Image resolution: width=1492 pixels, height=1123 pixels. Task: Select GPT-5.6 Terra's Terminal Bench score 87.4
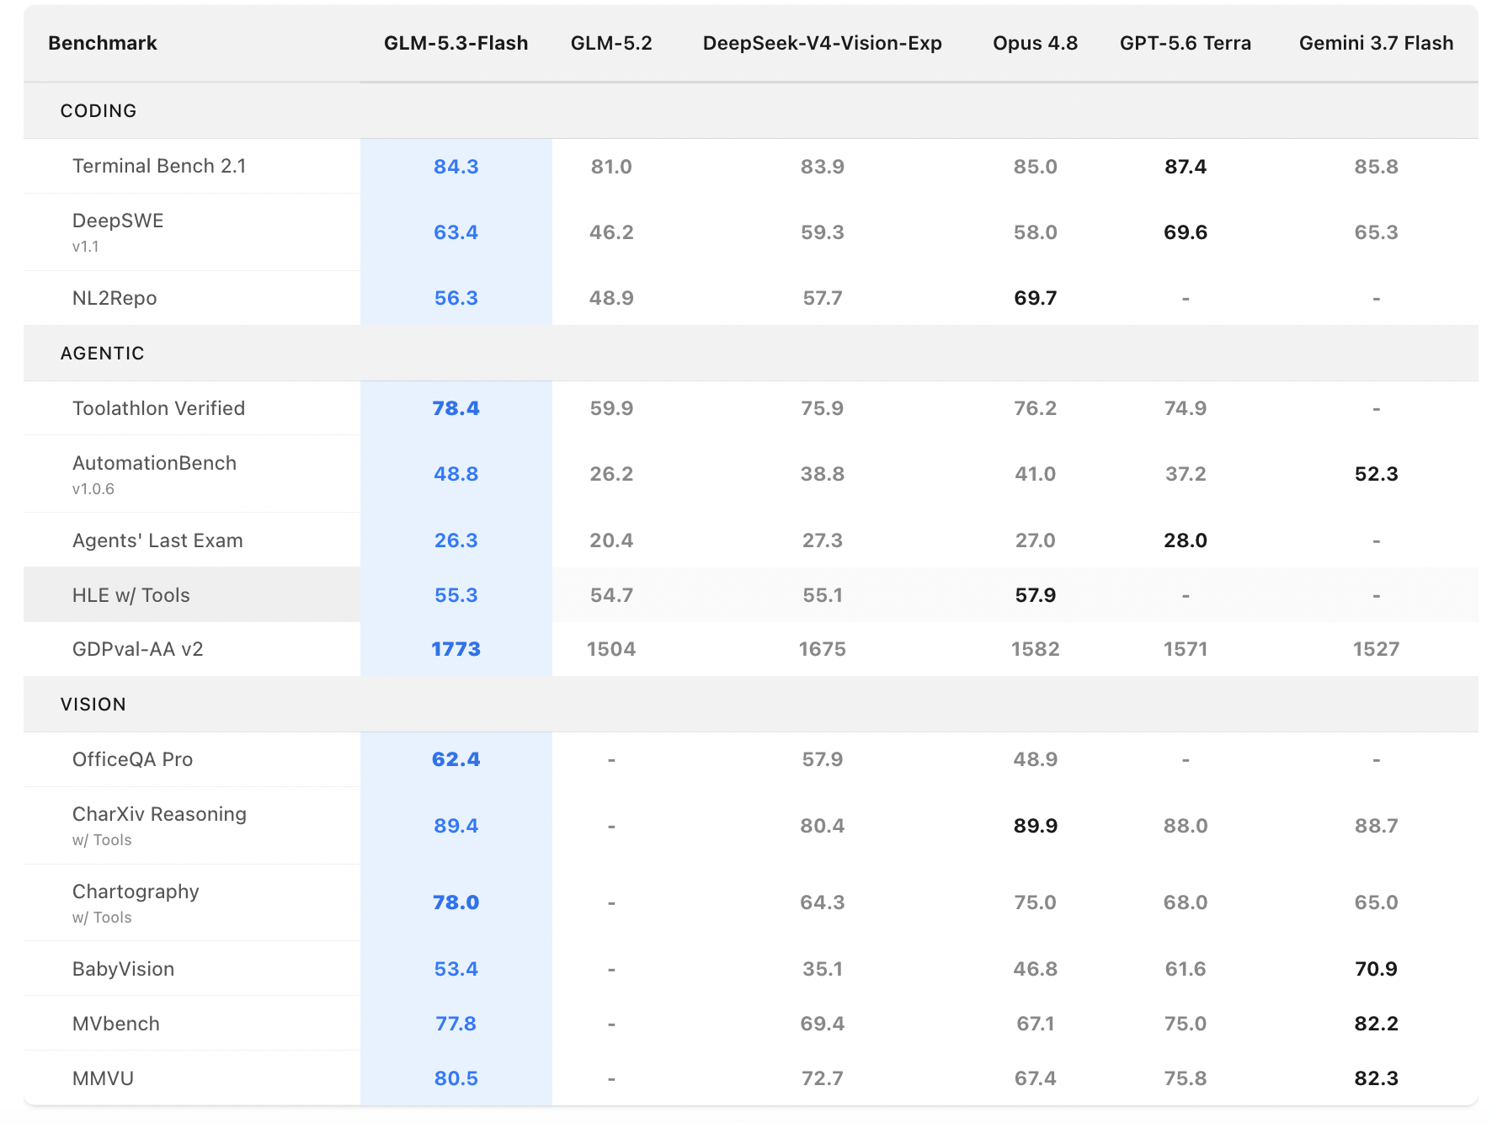1185,167
